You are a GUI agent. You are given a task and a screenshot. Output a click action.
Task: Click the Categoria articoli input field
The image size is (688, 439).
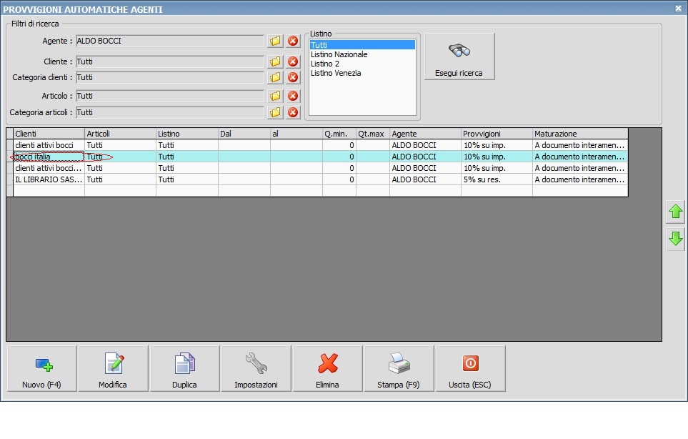170,112
